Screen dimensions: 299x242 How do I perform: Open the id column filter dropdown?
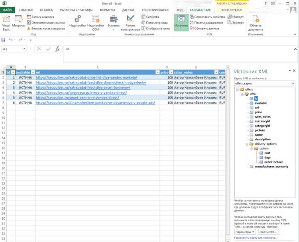click(x=13, y=72)
